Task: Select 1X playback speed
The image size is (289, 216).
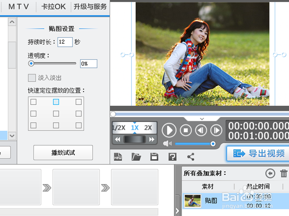Action: (x=135, y=128)
